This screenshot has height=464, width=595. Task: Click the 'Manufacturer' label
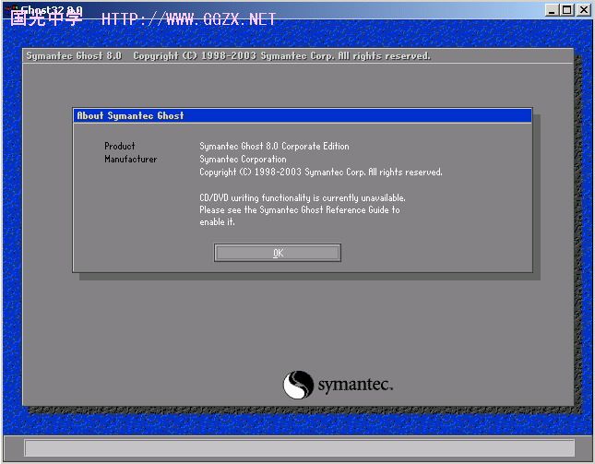click(x=131, y=159)
